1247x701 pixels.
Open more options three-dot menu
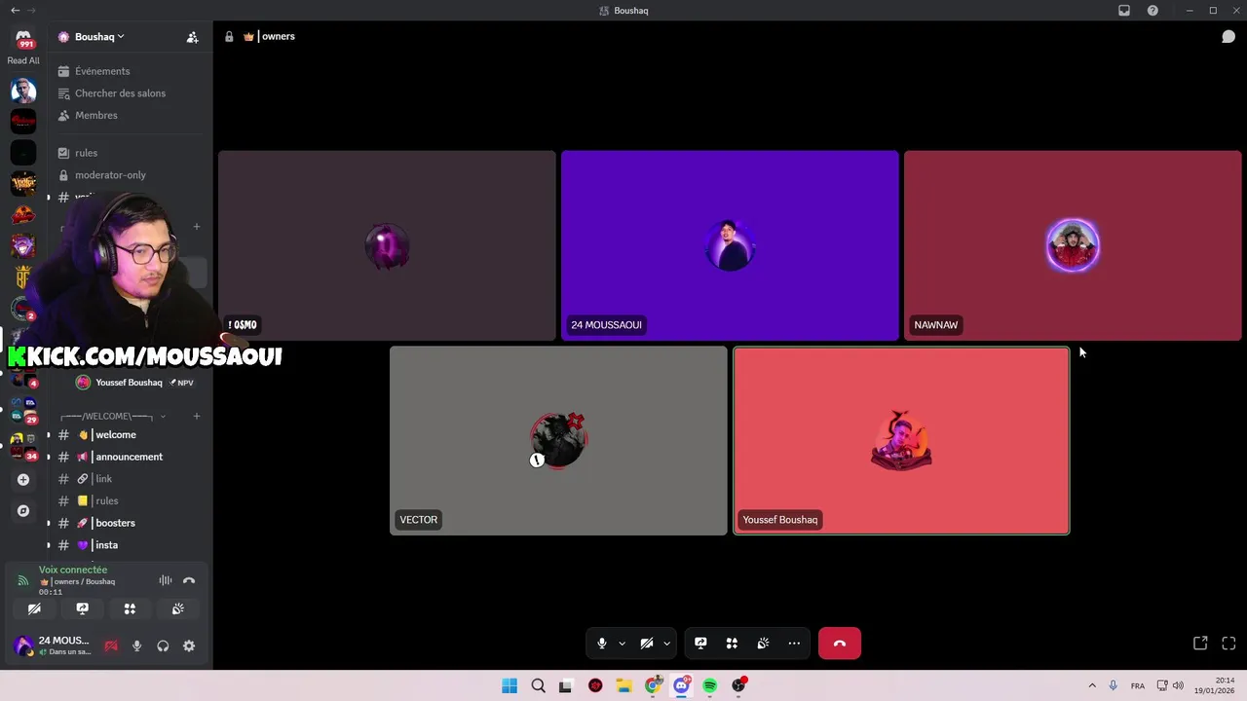pyautogui.click(x=794, y=644)
